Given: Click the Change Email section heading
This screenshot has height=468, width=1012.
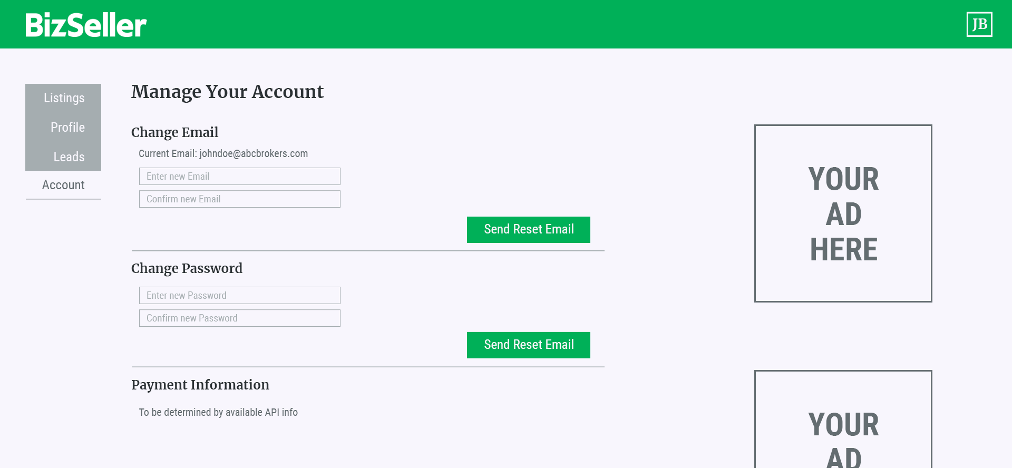Looking at the screenshot, I should [x=174, y=132].
